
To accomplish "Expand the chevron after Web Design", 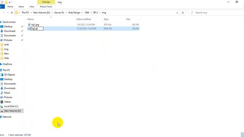I will coord(82,13).
